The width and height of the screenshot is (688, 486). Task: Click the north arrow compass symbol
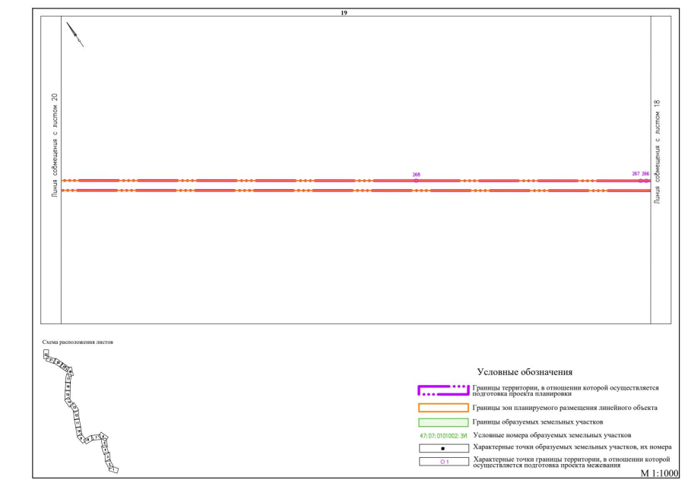[x=75, y=35]
